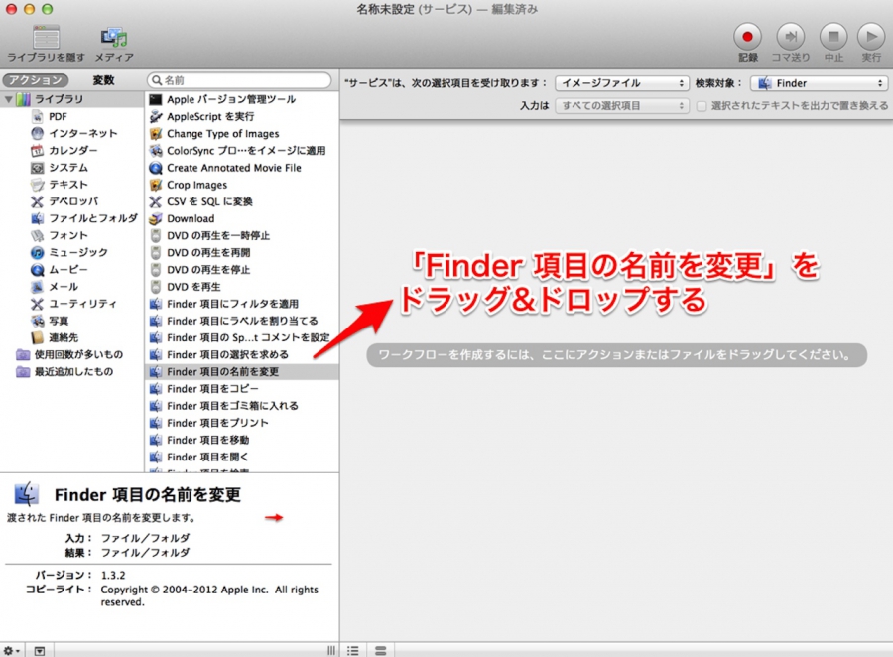Click the 名前 search field
Viewport: 893px width, 657px height.
pyautogui.click(x=239, y=80)
